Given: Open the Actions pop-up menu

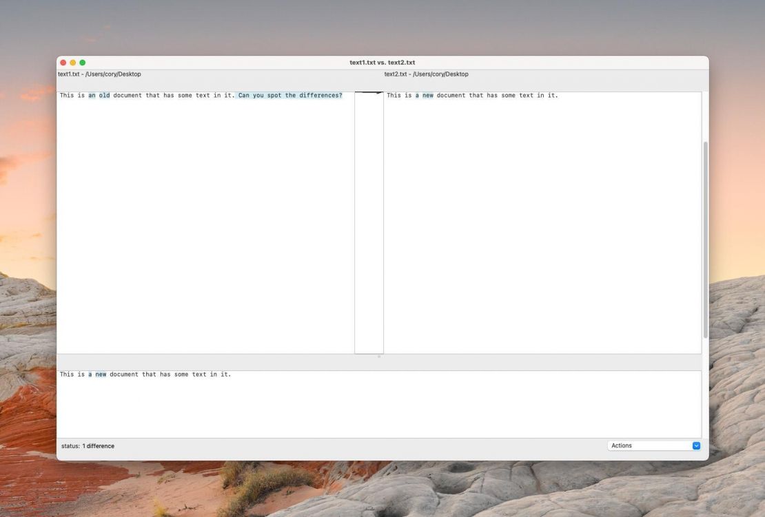Looking at the screenshot, I should (x=653, y=445).
